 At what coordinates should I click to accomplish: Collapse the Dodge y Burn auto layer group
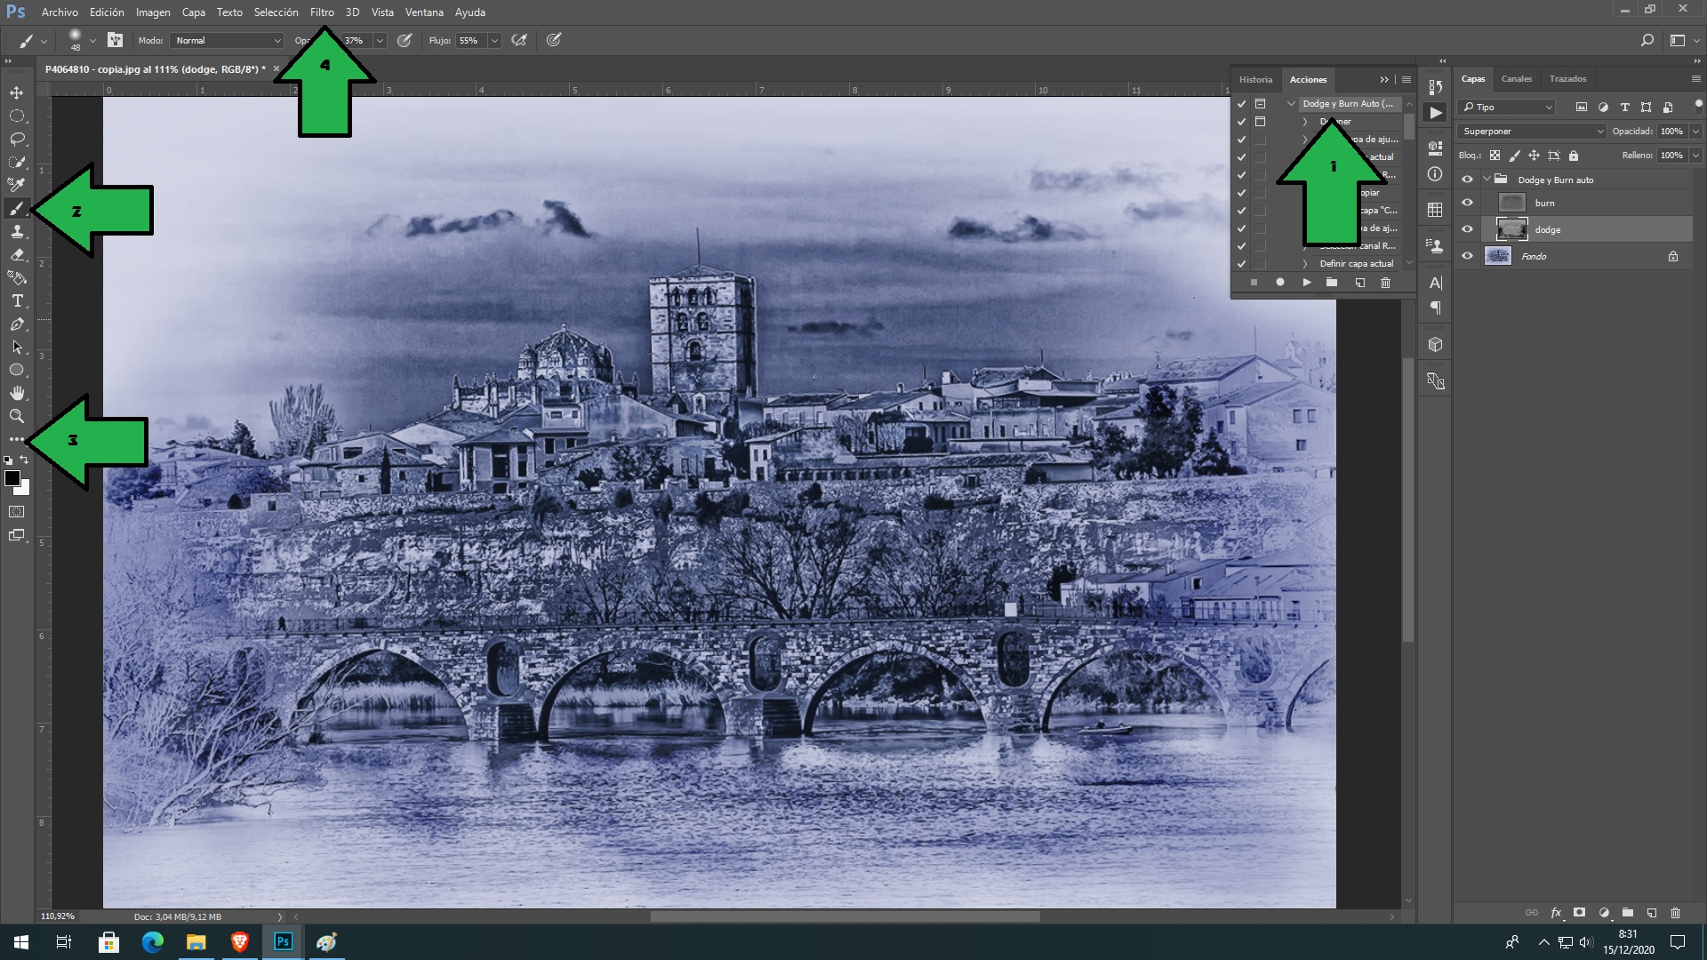tap(1487, 180)
